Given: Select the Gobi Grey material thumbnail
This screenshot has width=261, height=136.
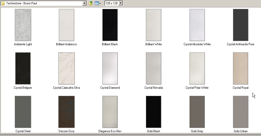Looking at the screenshot, I should click(197, 112).
